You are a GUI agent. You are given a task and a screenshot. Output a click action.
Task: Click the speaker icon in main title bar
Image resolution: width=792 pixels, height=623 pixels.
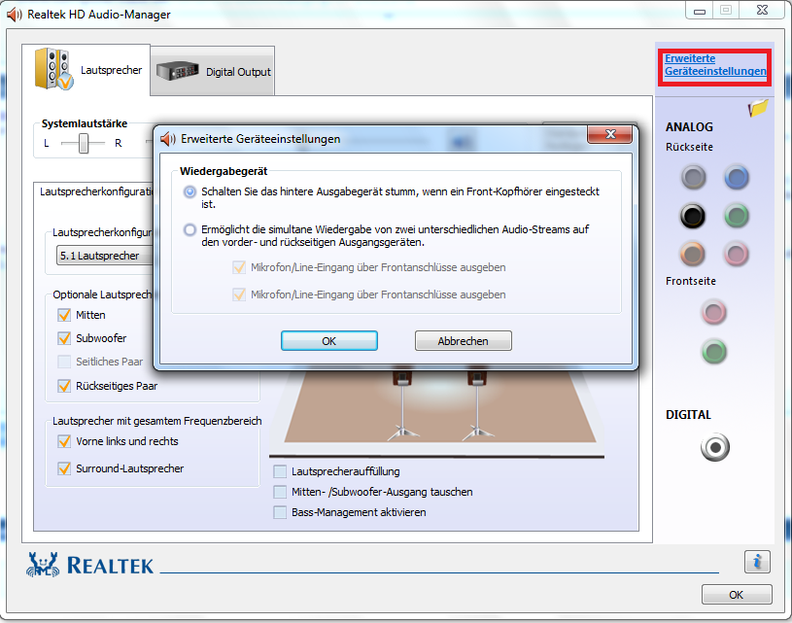pyautogui.click(x=15, y=15)
